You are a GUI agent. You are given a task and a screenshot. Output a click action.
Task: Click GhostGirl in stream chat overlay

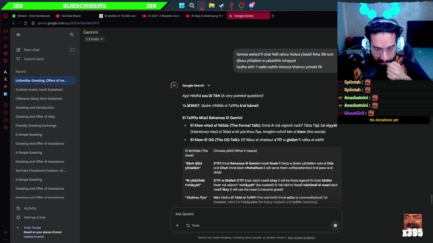[354, 113]
